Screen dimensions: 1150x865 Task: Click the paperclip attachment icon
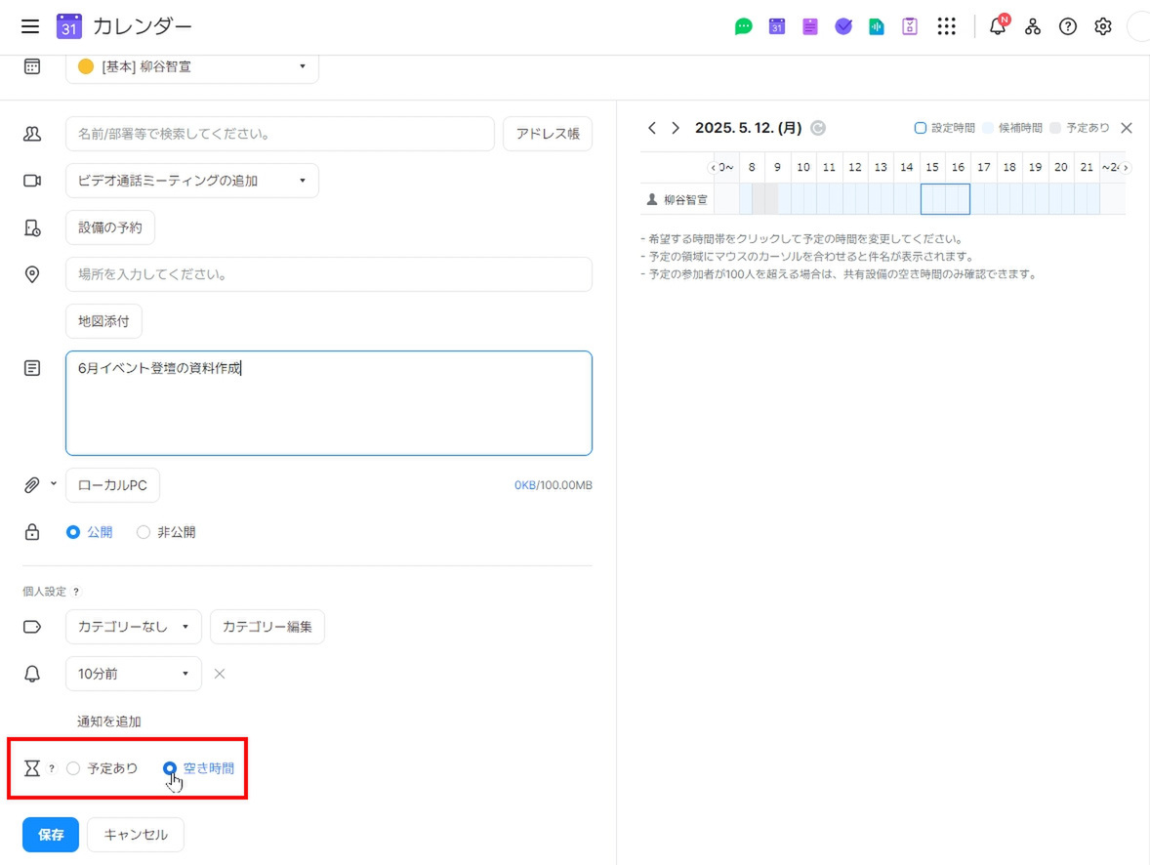31,485
